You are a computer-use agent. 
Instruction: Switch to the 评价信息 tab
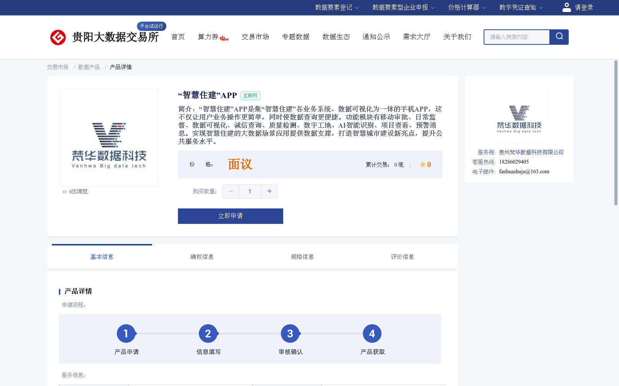point(402,257)
